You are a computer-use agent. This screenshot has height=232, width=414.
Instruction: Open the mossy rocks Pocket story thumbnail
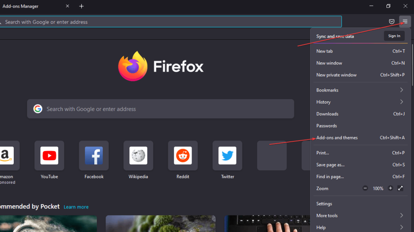tap(161, 223)
